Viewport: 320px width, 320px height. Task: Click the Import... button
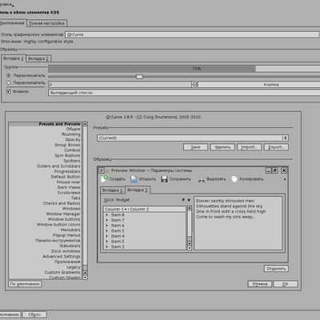(249, 147)
